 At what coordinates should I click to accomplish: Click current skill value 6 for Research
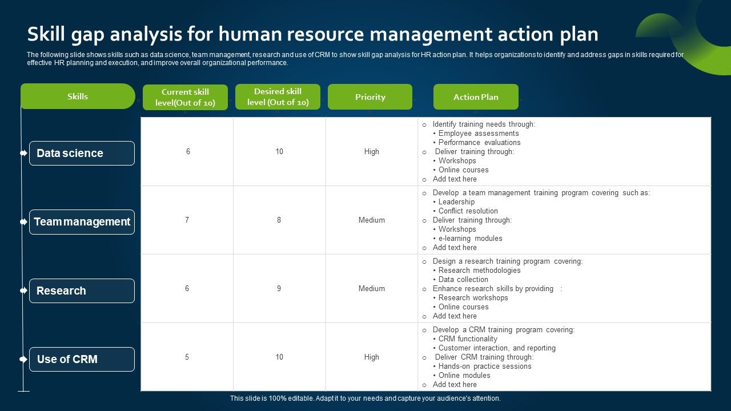pos(187,288)
